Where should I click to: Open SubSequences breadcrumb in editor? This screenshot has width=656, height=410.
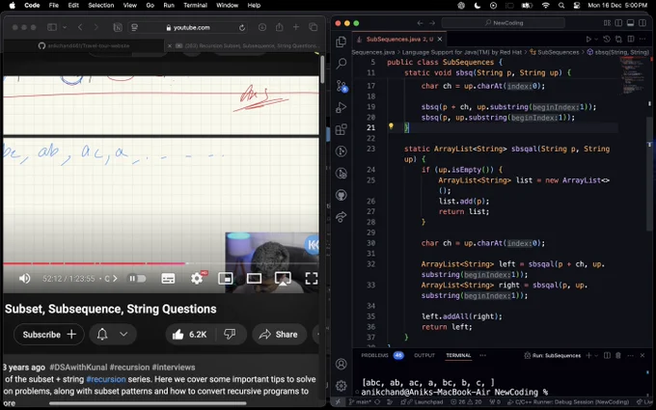coord(555,52)
